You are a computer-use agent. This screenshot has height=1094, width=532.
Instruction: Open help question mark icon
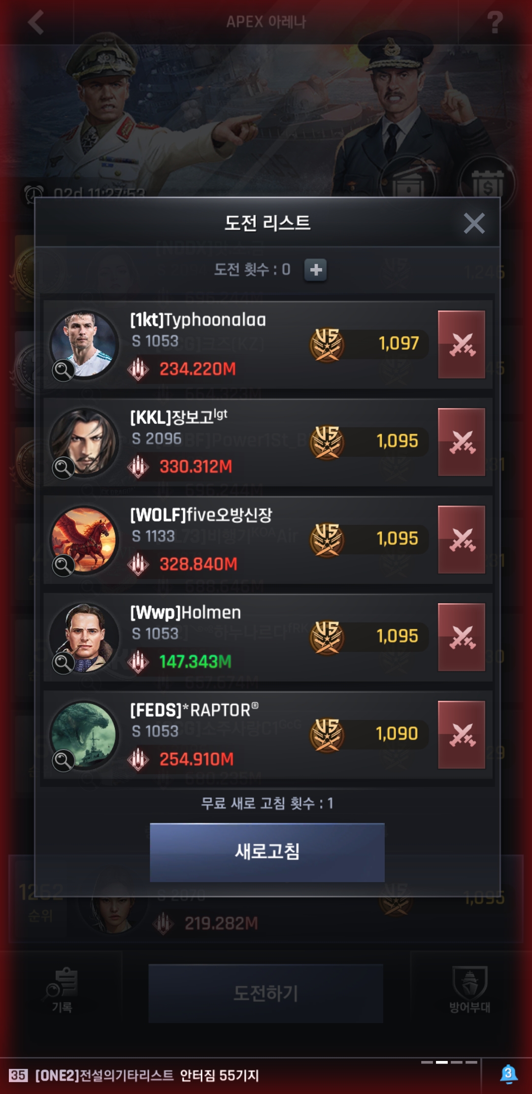[495, 23]
